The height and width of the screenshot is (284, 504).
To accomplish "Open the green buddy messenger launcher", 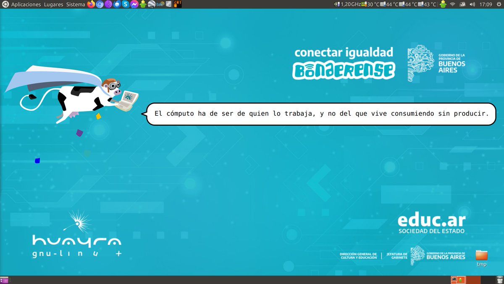I will coord(143,5).
